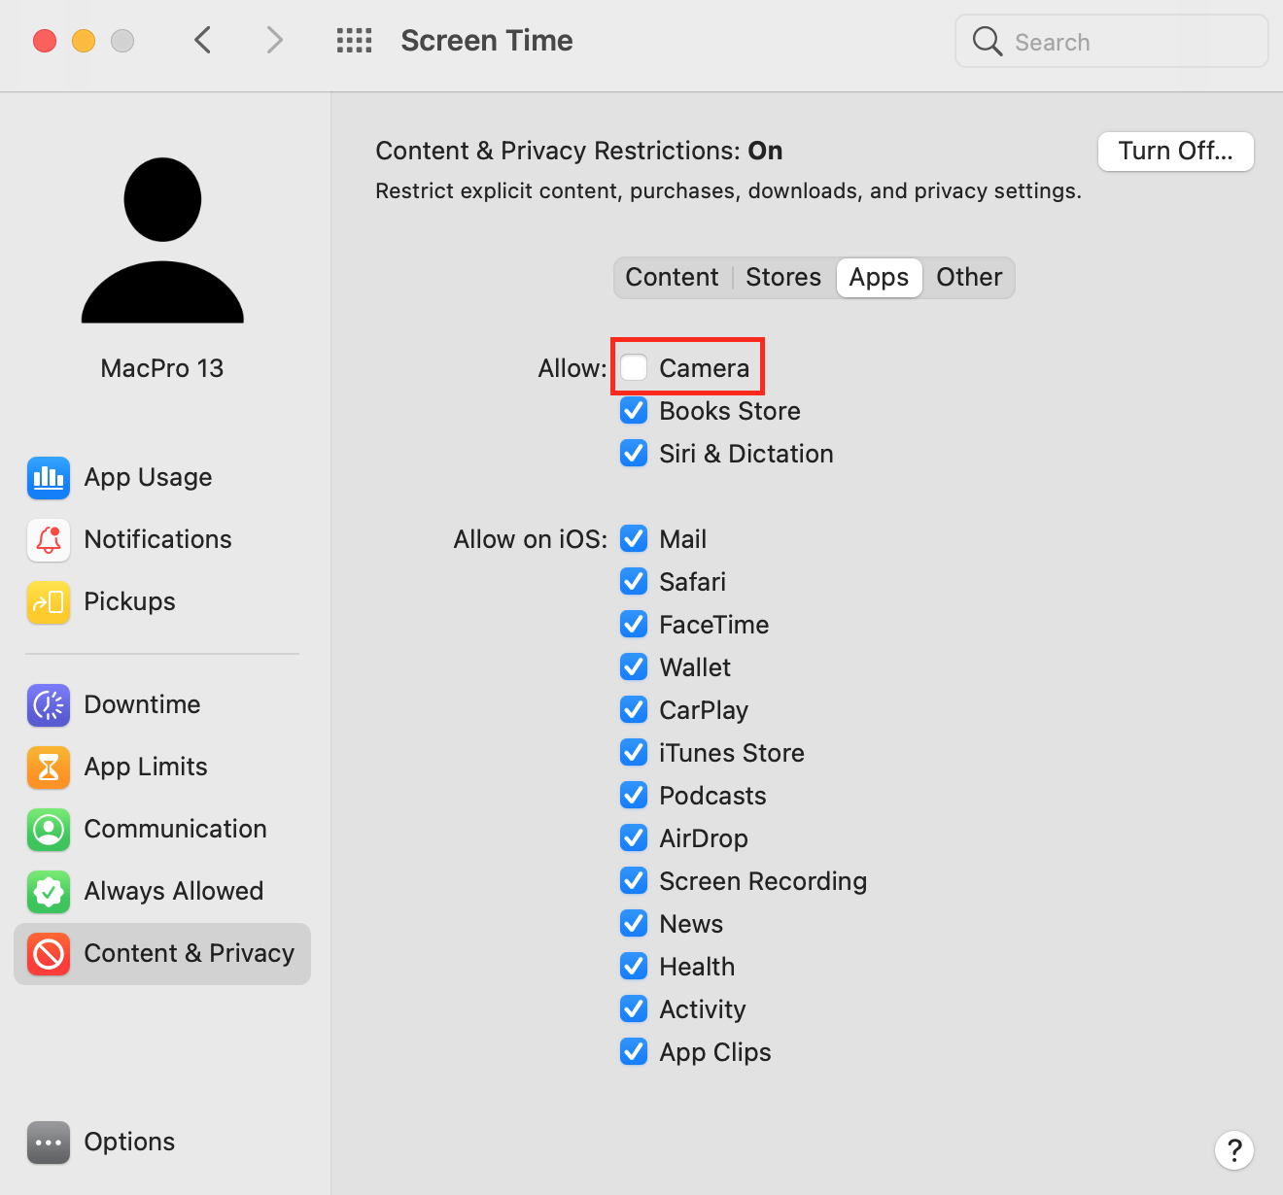Switch to the Stores tab
Image resolution: width=1283 pixels, height=1195 pixels.
[783, 278]
